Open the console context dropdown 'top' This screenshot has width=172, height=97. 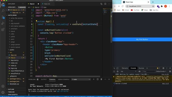click(x=128, y=71)
